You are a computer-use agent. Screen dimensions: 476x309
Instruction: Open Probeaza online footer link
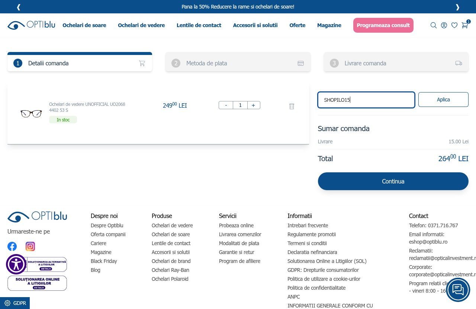(236, 225)
